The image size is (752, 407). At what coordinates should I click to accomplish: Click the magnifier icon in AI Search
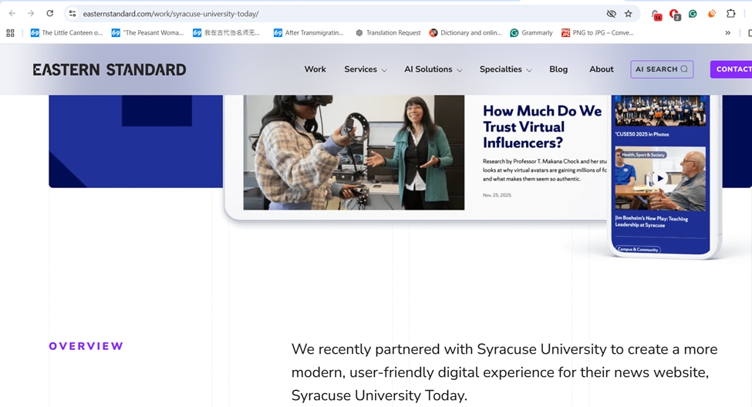tap(684, 69)
